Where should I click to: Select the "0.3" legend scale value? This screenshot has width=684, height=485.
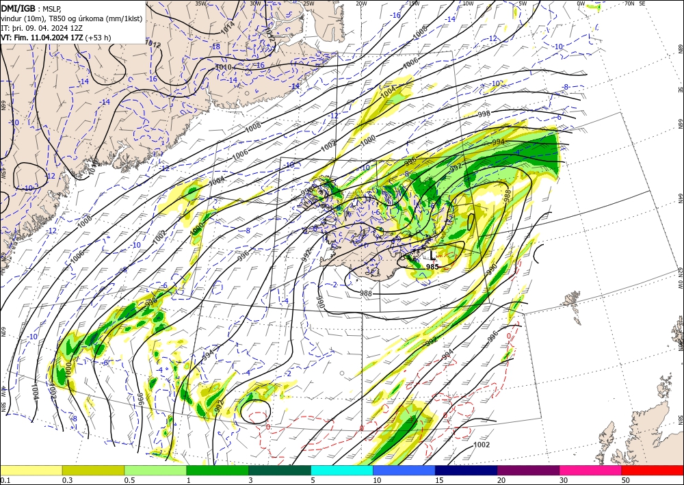(67, 480)
